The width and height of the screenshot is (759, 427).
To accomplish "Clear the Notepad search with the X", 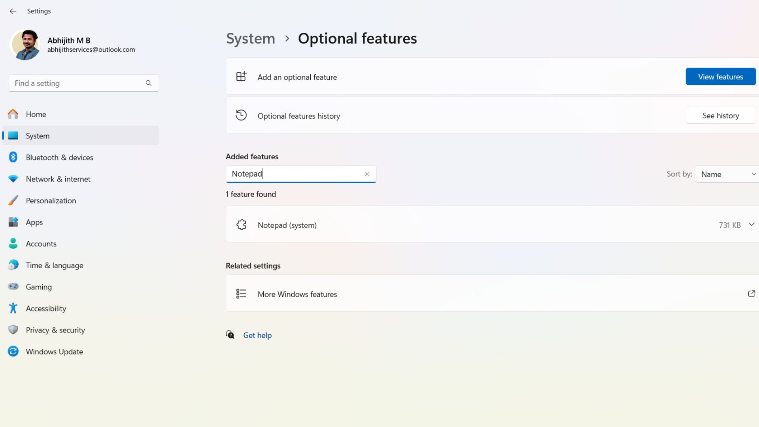I will tap(367, 174).
